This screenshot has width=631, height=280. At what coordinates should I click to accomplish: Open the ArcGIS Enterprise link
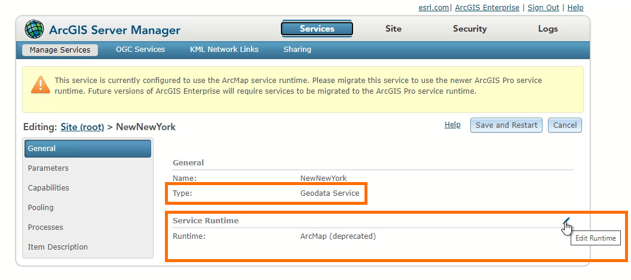tap(488, 8)
